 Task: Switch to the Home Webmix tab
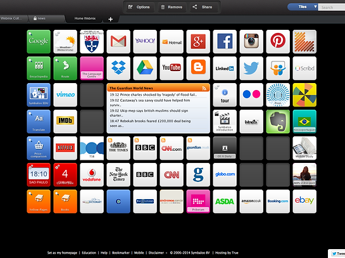(85, 18)
